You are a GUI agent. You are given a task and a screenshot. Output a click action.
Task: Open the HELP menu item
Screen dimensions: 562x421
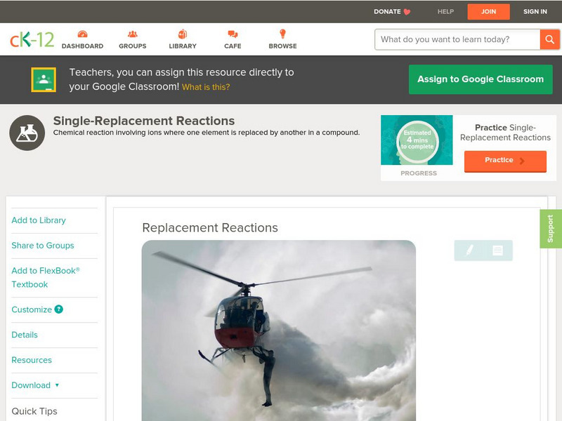pyautogui.click(x=445, y=12)
